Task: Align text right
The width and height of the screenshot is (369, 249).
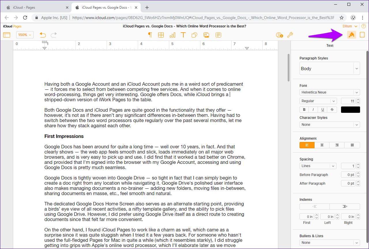Action: click(337, 145)
